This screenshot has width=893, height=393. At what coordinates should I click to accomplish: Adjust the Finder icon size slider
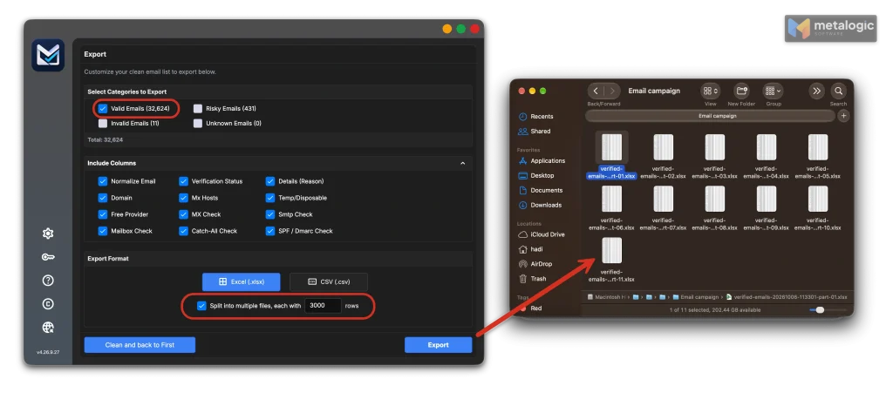[x=820, y=310]
